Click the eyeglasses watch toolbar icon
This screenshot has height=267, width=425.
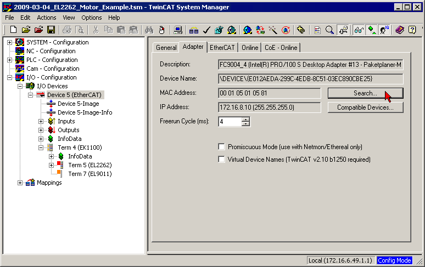pyautogui.click(x=359, y=30)
